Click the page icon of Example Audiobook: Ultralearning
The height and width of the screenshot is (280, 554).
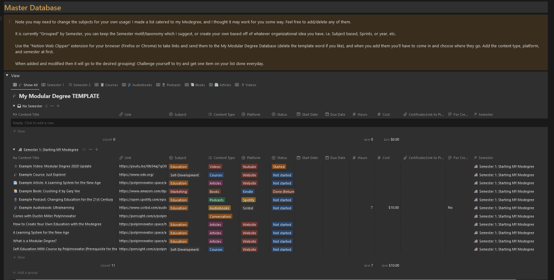15,208
